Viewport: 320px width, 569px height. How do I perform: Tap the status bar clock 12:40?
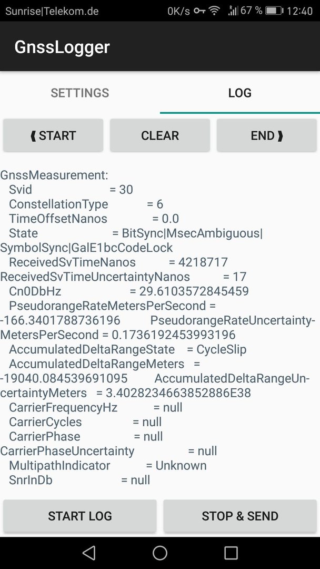pos(299,11)
